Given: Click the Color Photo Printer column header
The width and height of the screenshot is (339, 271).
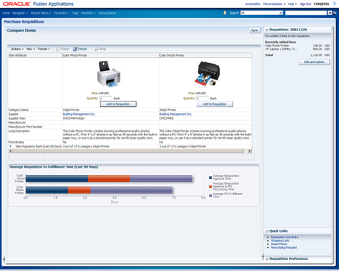Looking at the screenshot, I should tap(111, 56).
